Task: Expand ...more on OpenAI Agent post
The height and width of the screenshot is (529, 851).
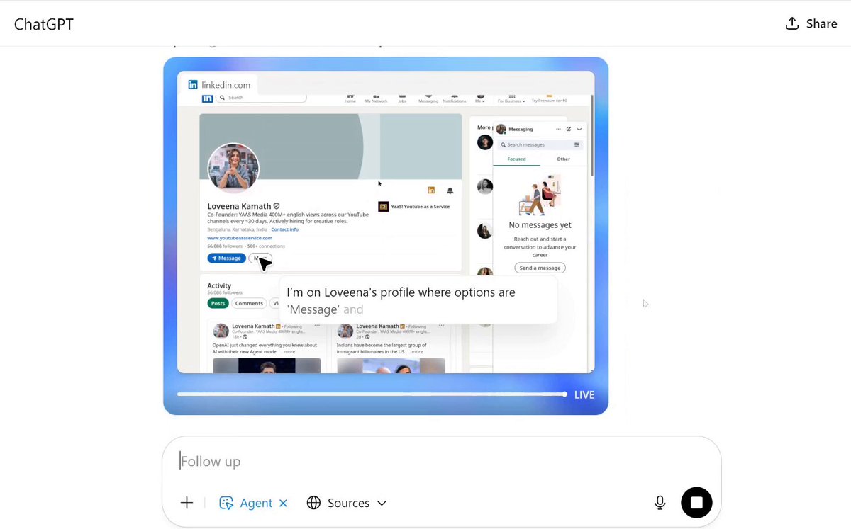Action: point(287,351)
